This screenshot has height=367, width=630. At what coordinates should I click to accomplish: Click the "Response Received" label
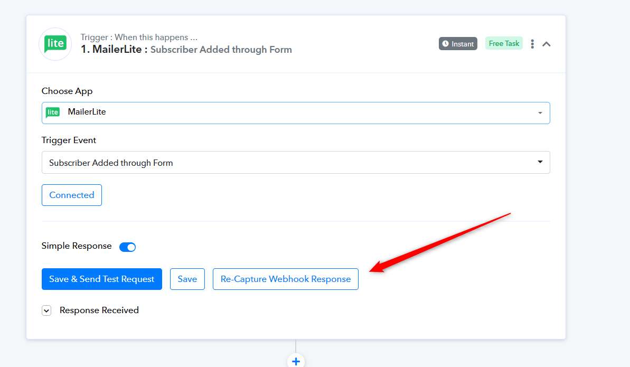[99, 310]
